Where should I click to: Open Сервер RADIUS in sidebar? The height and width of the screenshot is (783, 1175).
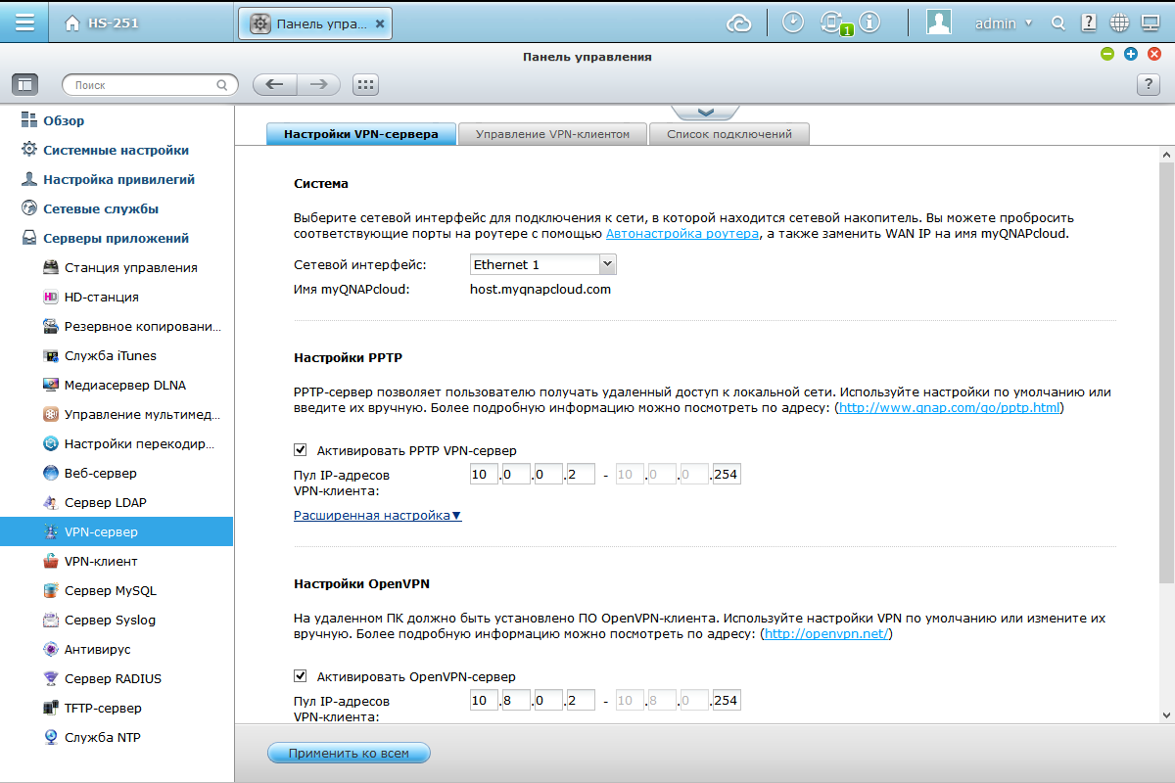(113, 679)
